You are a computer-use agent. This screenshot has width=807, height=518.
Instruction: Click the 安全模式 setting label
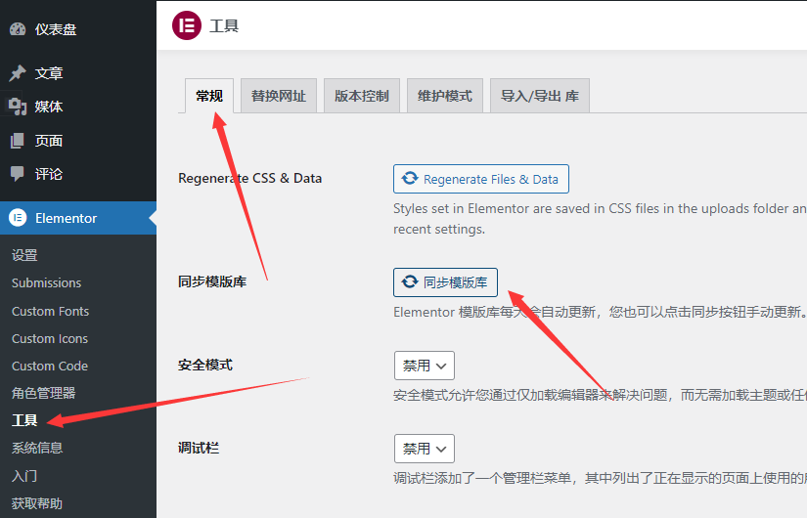click(x=205, y=366)
